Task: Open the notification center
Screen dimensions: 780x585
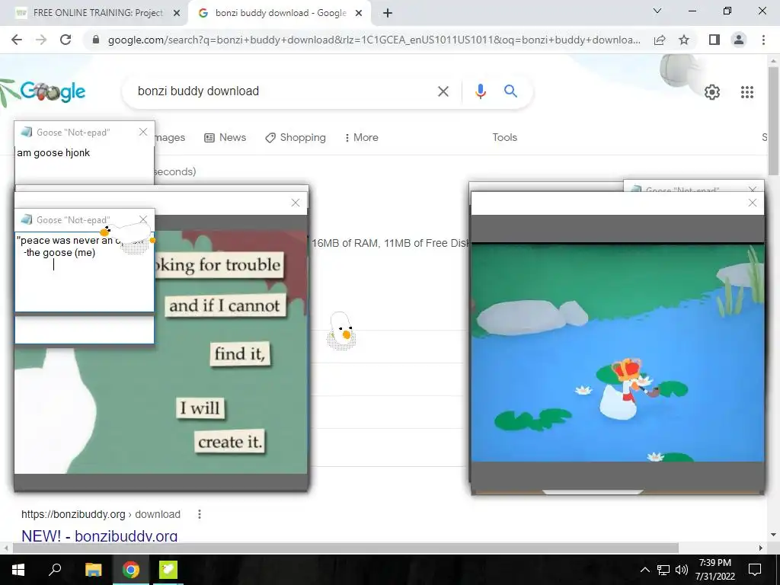Action: coord(755,570)
